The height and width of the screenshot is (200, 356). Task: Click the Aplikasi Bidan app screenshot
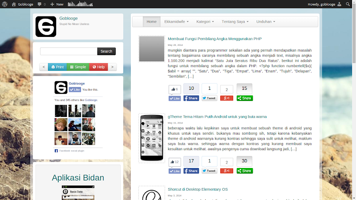[x=78, y=193]
